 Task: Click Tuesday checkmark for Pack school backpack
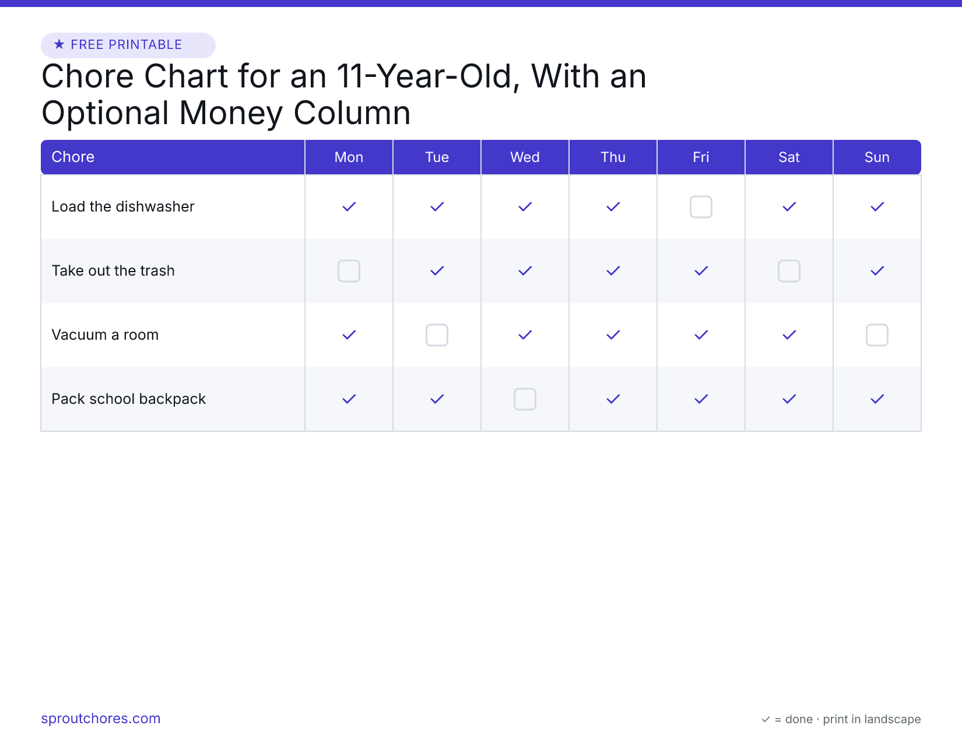(437, 399)
